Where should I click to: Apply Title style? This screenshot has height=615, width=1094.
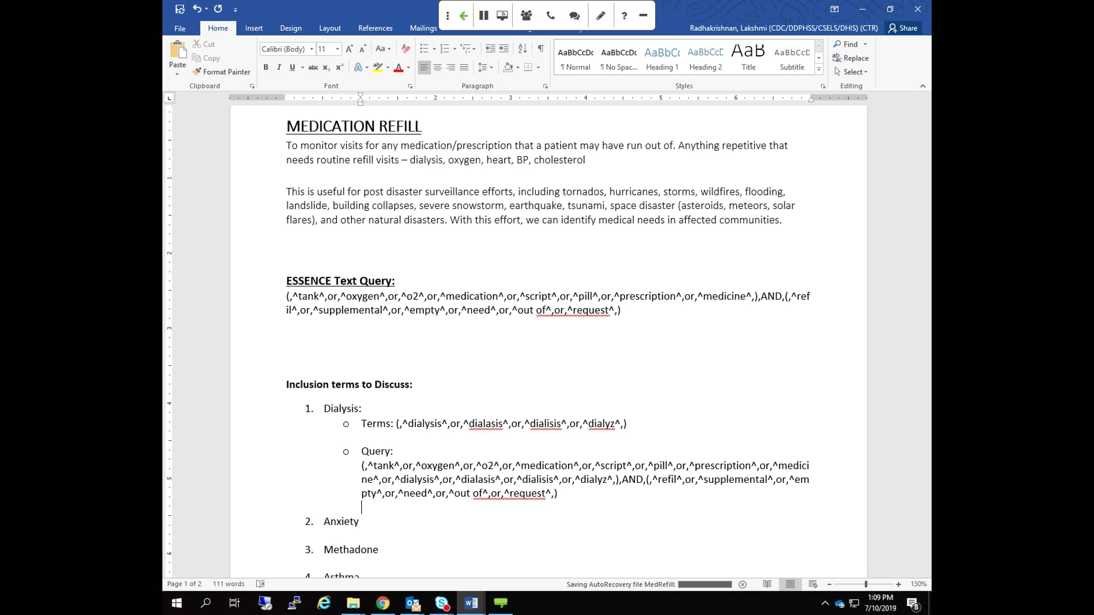coord(748,58)
